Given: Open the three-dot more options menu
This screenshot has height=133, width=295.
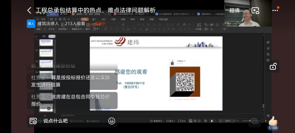Looking at the screenshot, I should 275,11.
